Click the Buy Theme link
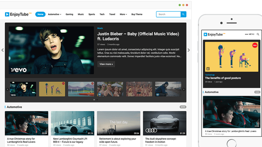 coord(137,14)
